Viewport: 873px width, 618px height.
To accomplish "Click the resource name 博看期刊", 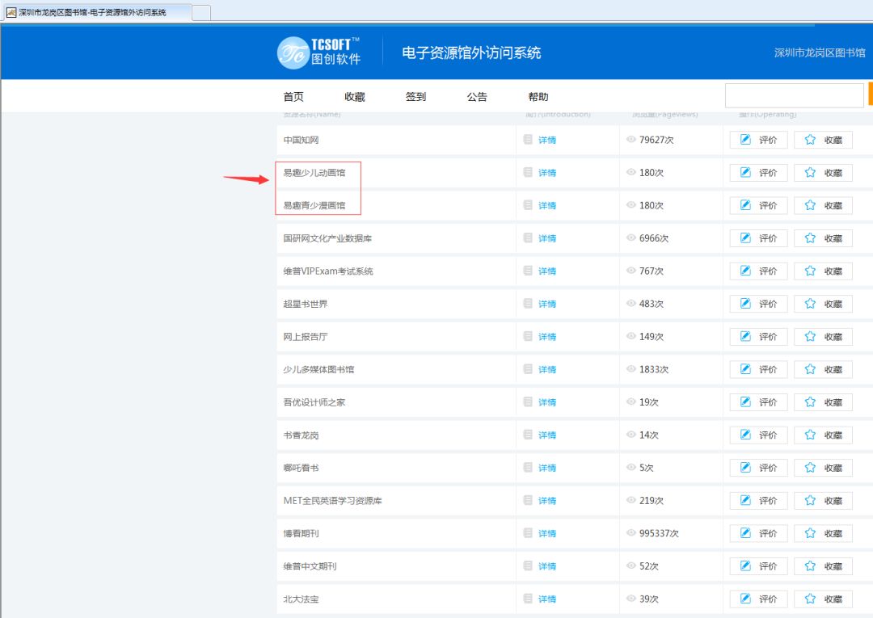I will [x=301, y=533].
